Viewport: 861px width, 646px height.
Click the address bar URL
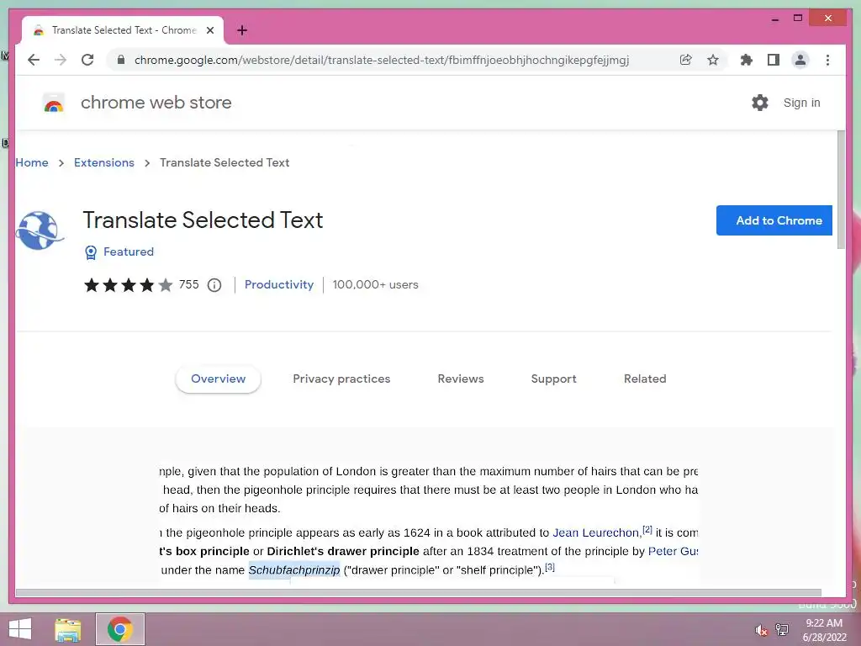tap(382, 60)
